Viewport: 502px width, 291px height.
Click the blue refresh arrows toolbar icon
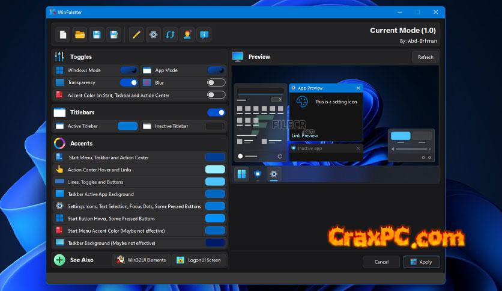click(171, 35)
